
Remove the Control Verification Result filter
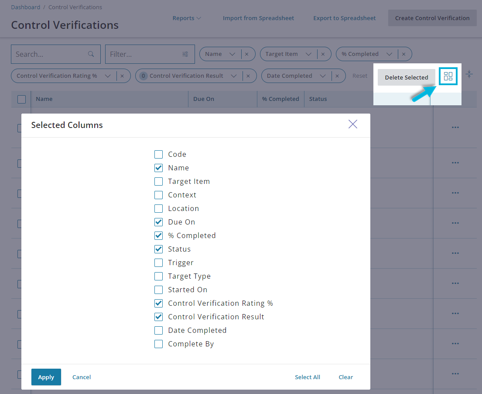(x=248, y=76)
